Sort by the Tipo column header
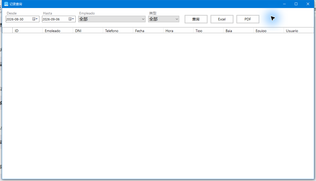This screenshot has width=316, height=181. [x=208, y=31]
